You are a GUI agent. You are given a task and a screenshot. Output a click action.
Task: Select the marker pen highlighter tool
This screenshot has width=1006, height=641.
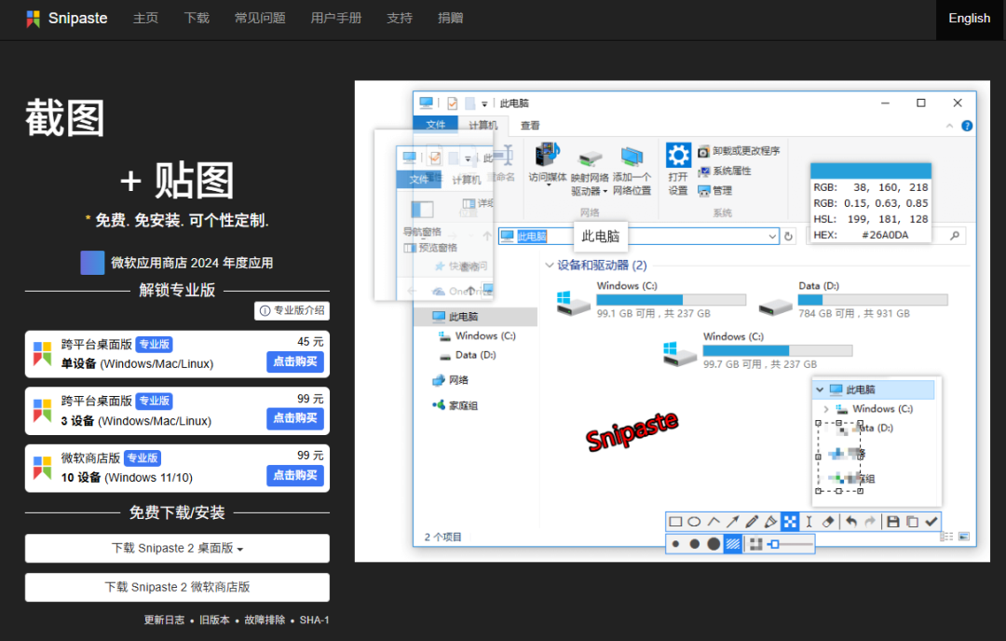click(x=771, y=522)
